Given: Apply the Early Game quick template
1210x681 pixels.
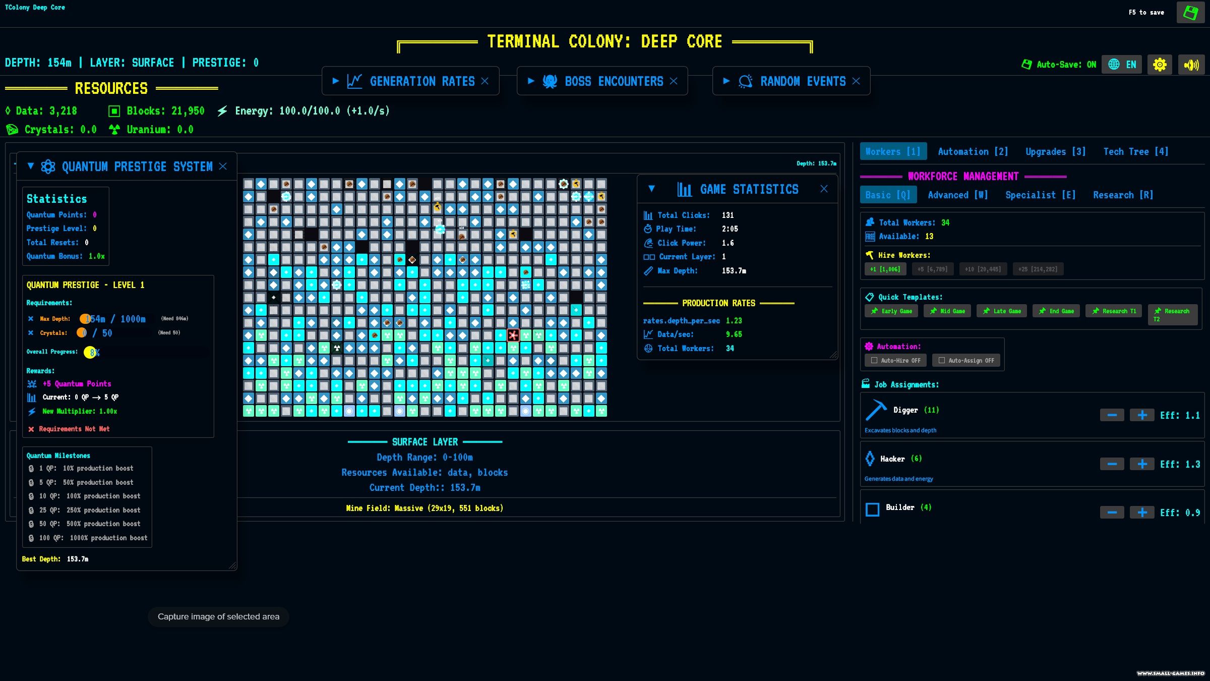Looking at the screenshot, I should click(891, 311).
